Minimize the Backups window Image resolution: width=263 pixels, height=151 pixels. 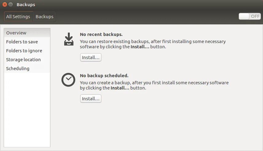coord(11,5)
